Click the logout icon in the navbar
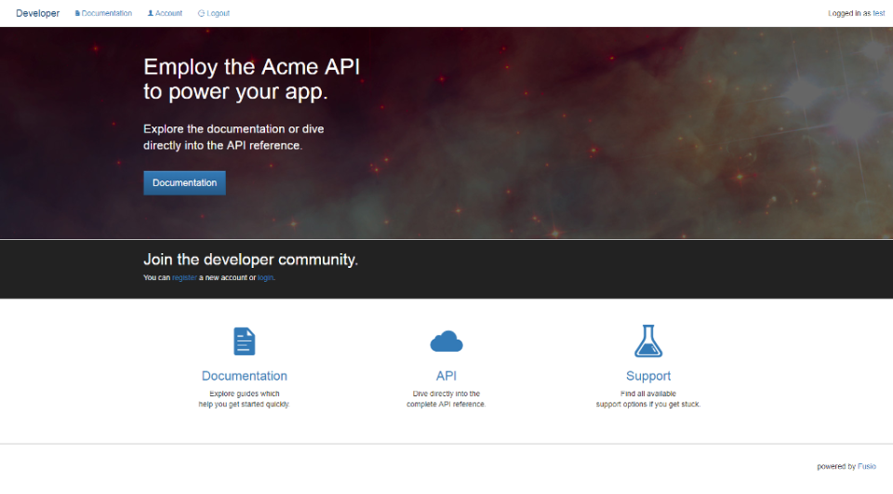The height and width of the screenshot is (494, 893). tap(202, 14)
